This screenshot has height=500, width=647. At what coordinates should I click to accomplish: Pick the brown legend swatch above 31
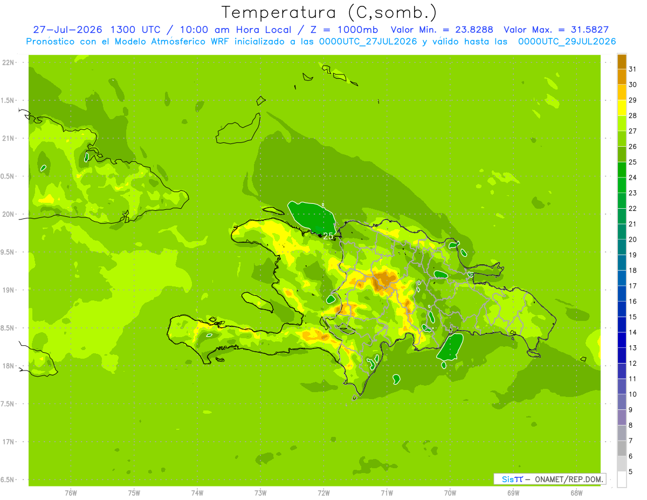[x=622, y=61]
